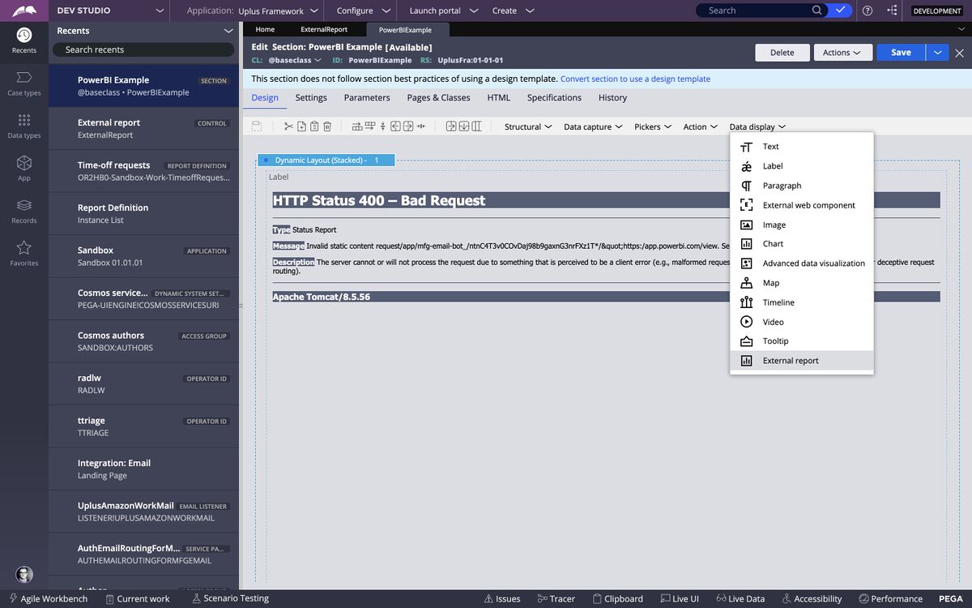This screenshot has width=972, height=608.
Task: Select External web component menu item
Action: click(x=802, y=205)
